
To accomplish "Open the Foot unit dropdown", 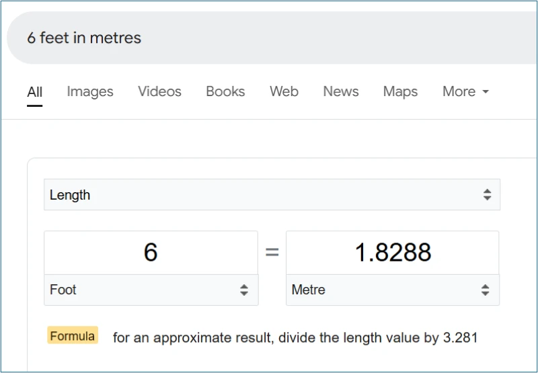I will [151, 290].
